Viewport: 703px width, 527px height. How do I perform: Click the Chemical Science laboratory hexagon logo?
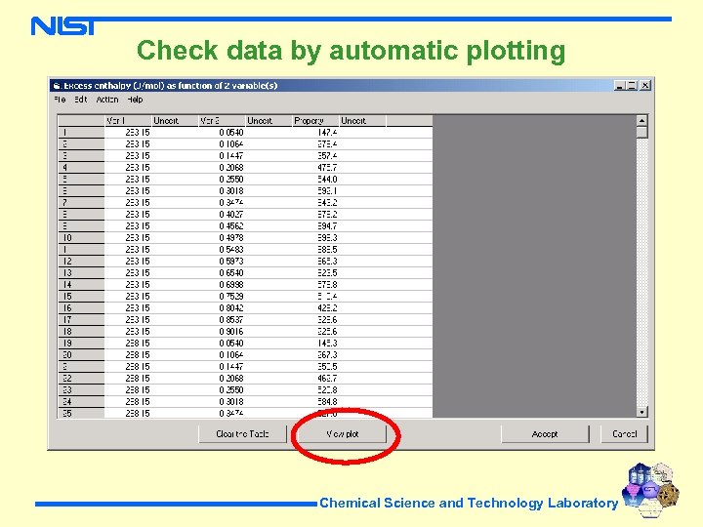tap(650, 491)
